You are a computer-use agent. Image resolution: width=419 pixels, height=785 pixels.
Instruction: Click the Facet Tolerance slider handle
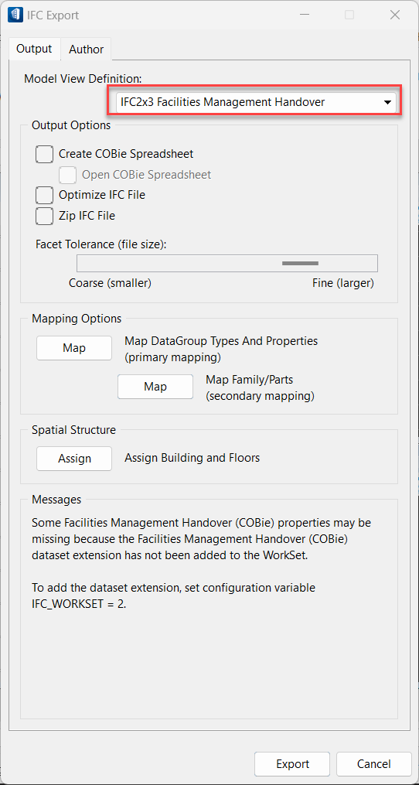[301, 263]
